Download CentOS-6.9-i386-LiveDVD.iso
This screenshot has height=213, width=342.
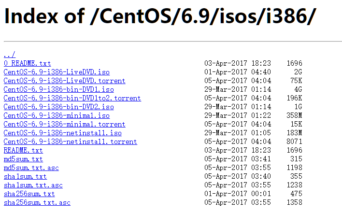click(57, 72)
